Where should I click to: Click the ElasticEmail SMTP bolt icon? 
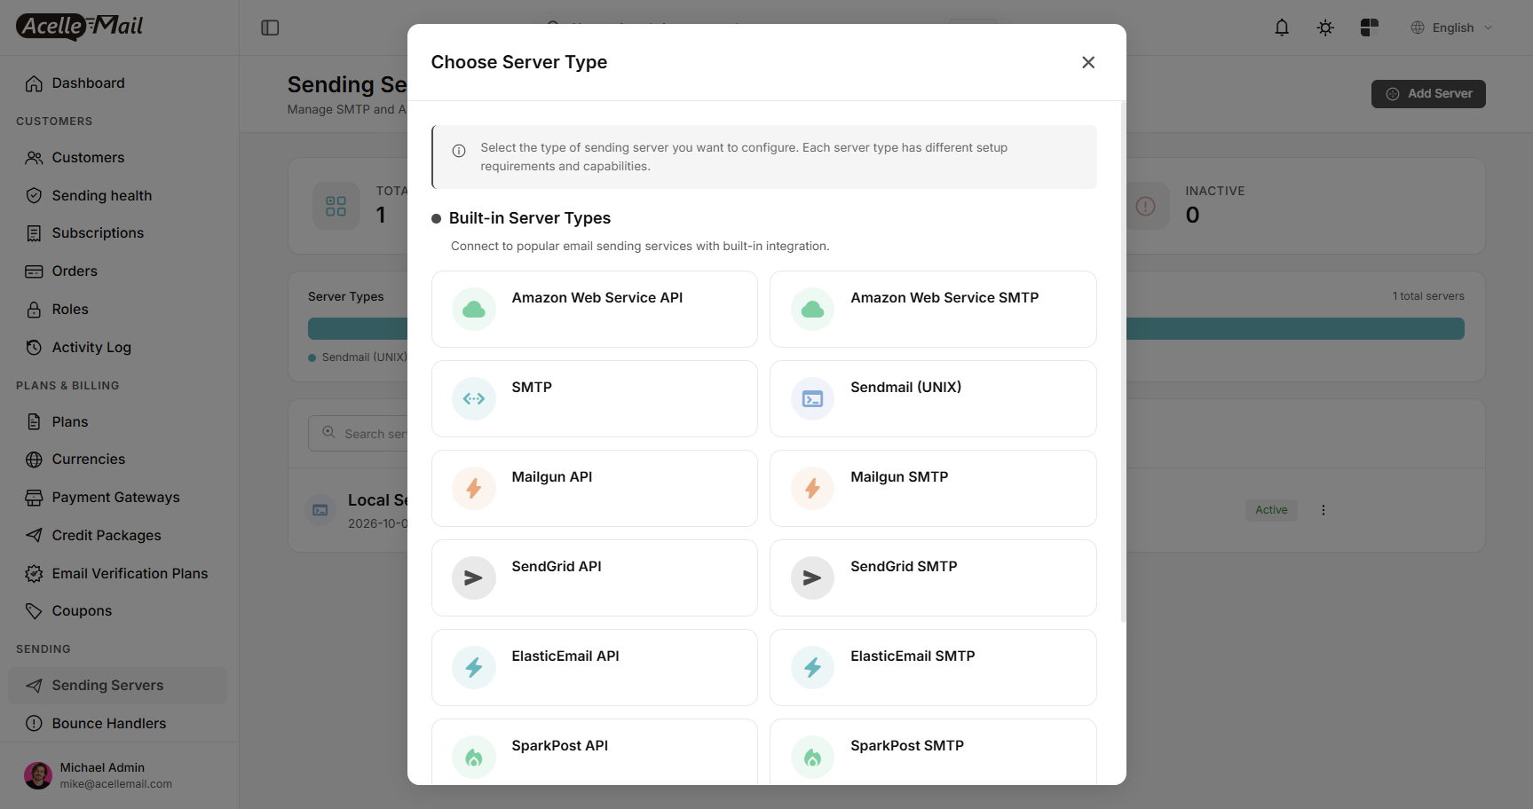coord(812,668)
